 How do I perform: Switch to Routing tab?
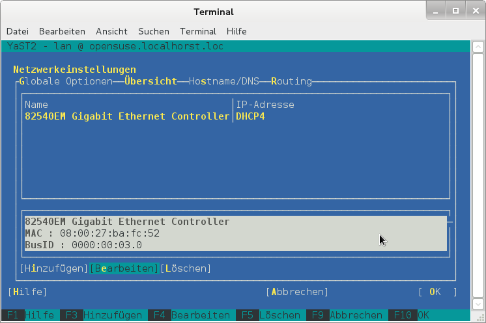(291, 81)
